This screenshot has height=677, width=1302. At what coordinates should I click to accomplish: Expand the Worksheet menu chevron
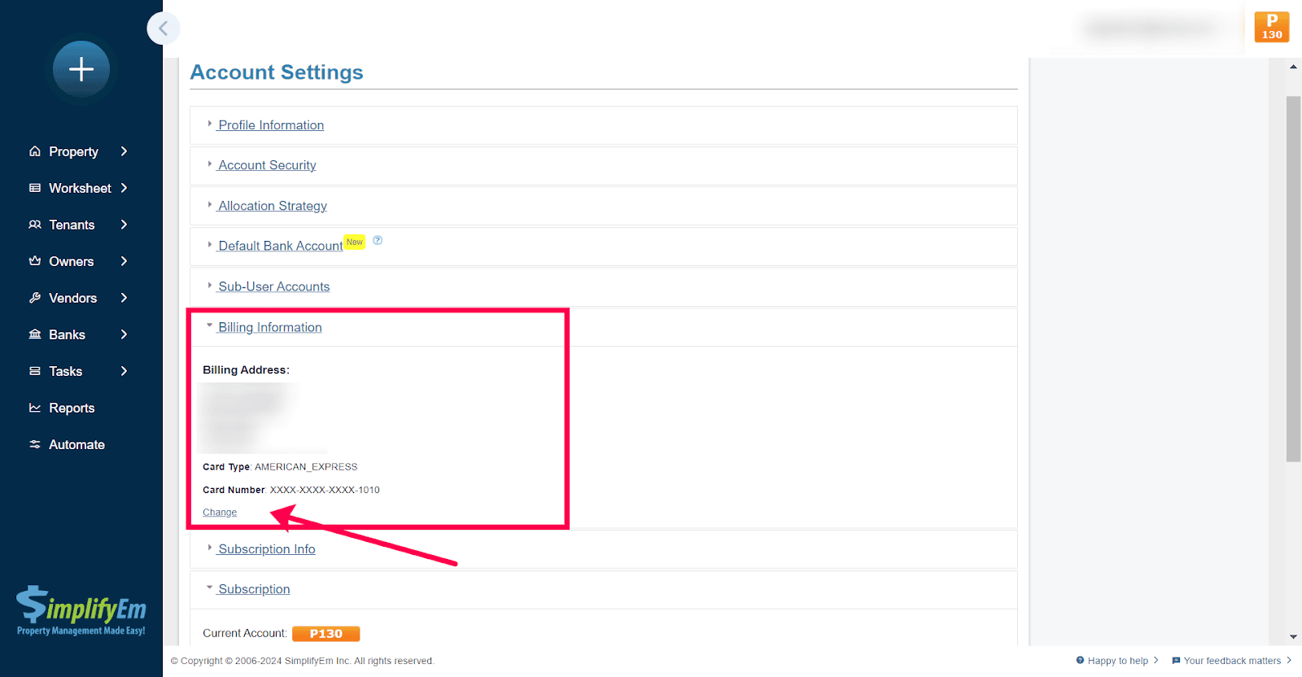click(x=124, y=188)
